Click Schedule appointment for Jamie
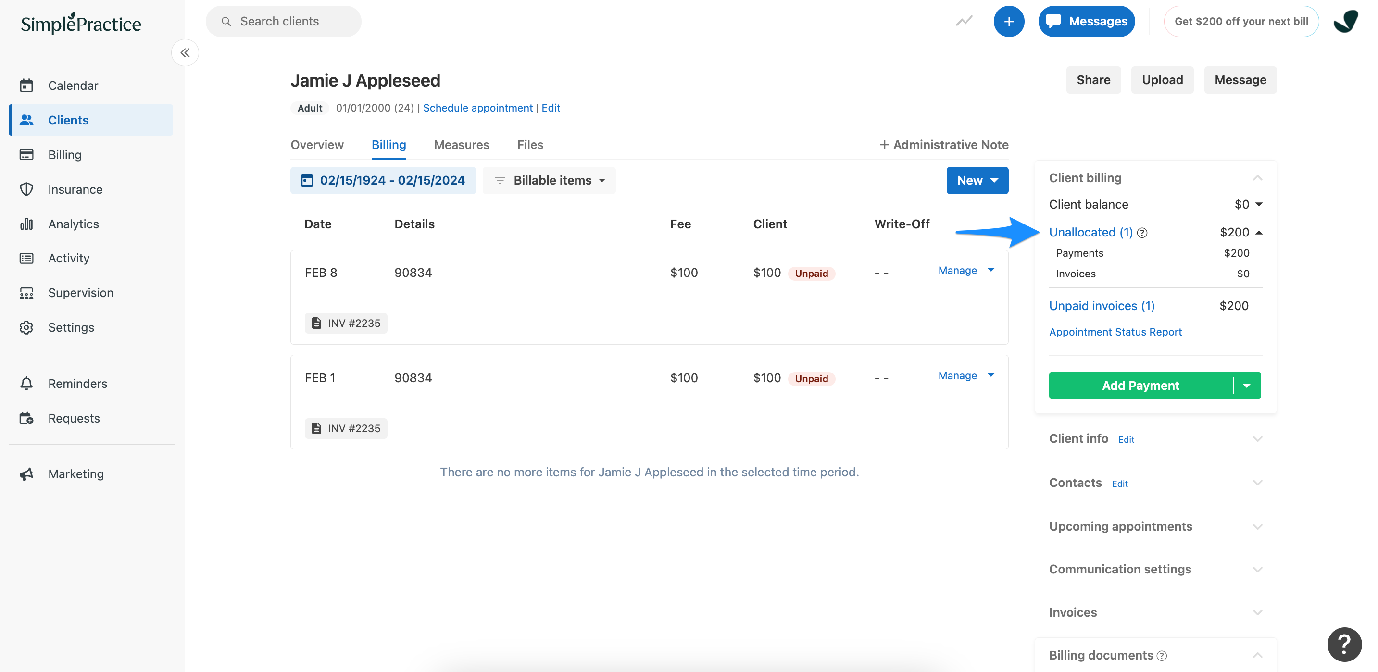This screenshot has width=1378, height=672. (x=478, y=108)
